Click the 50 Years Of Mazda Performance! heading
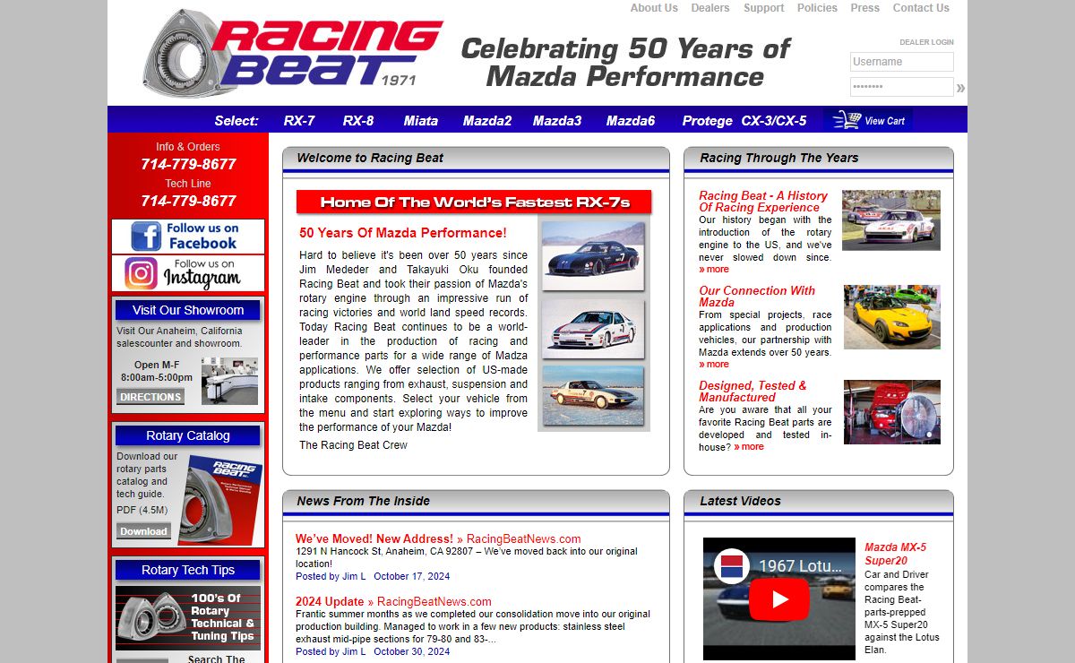1075x663 pixels. pyautogui.click(x=403, y=233)
